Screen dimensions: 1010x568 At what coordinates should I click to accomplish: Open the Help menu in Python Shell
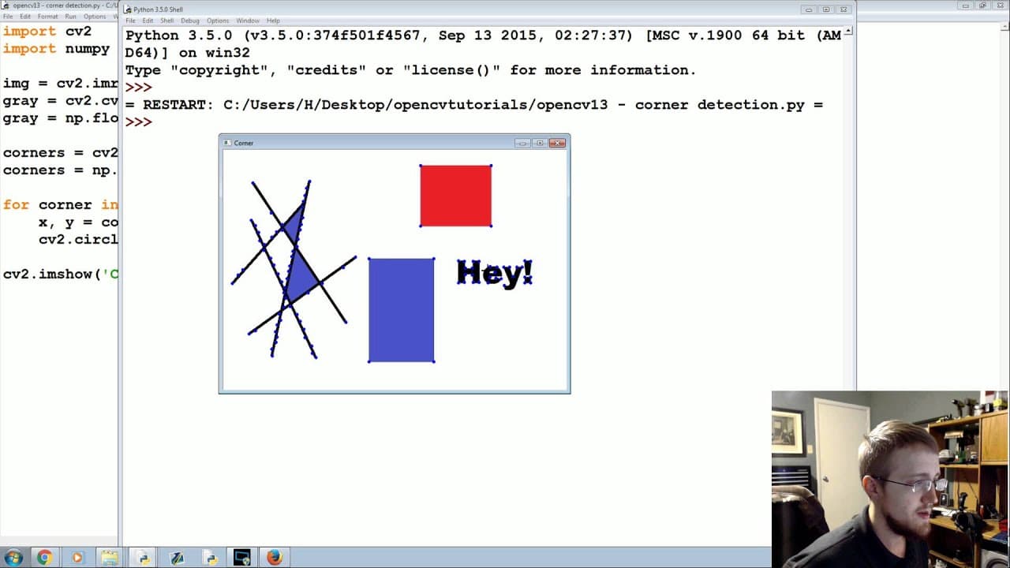[x=273, y=21]
